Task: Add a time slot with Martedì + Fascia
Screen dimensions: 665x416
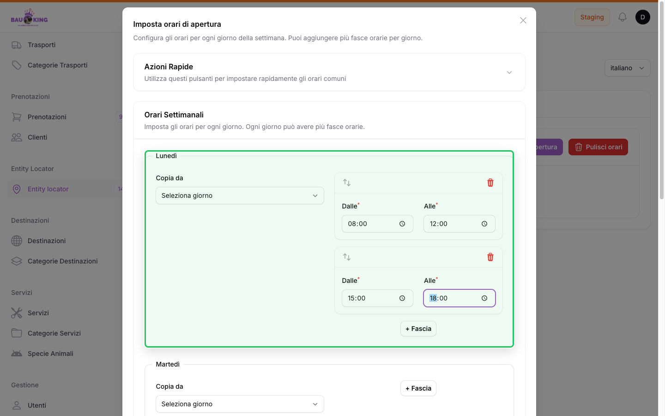Action: [x=418, y=388]
